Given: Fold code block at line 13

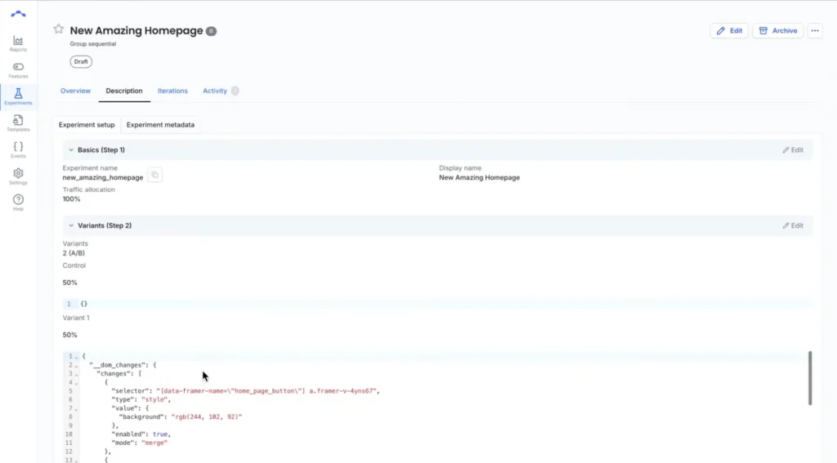Looking at the screenshot, I should coord(76,461).
